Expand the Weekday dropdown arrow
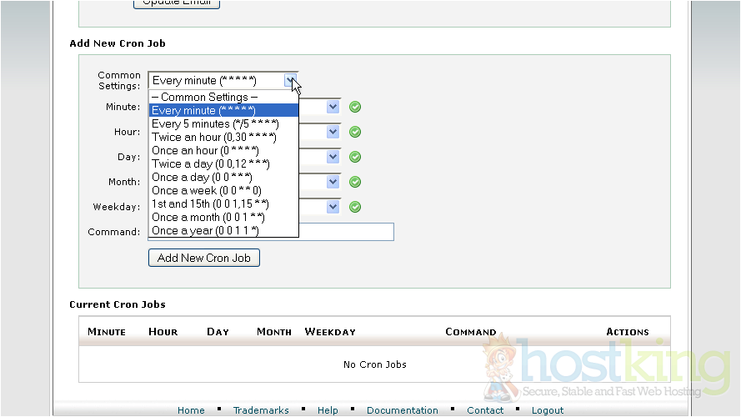741x417 pixels. point(333,207)
